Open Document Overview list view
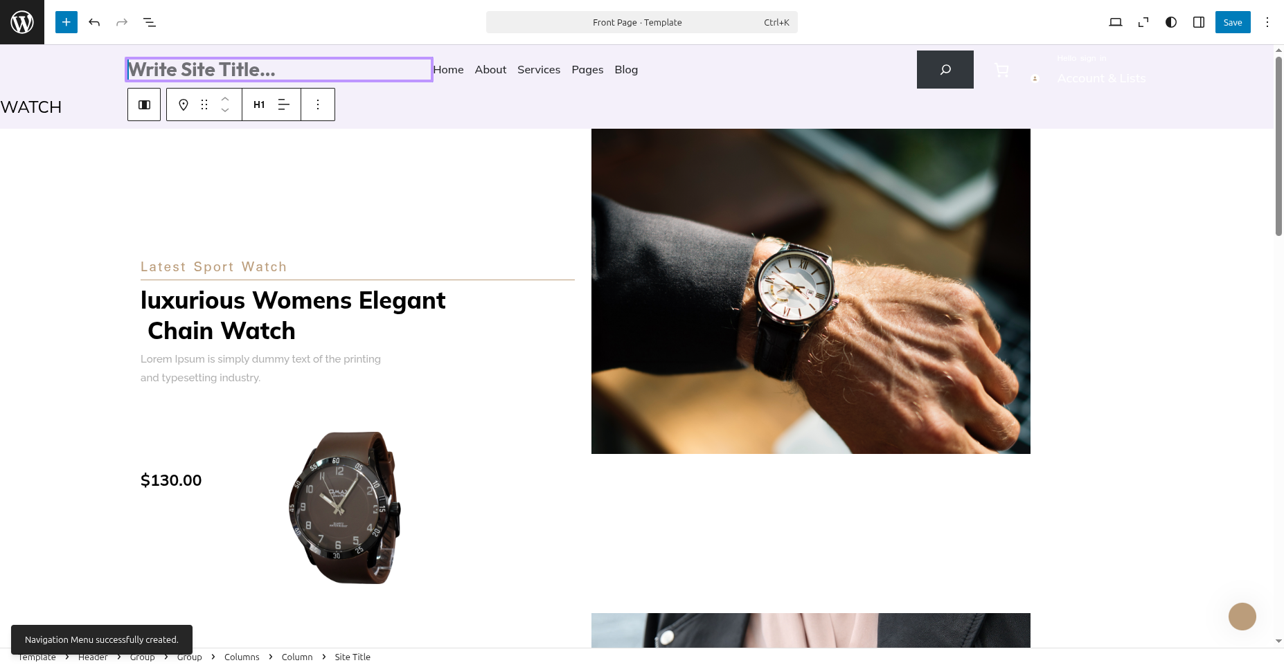This screenshot has width=1284, height=665. (x=150, y=22)
